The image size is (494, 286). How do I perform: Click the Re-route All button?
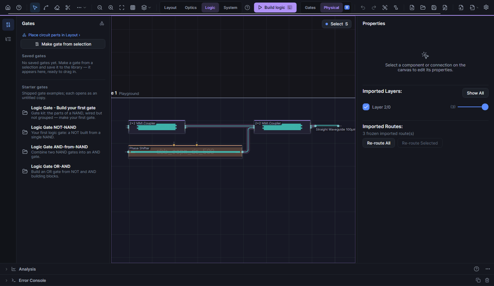pos(379,143)
